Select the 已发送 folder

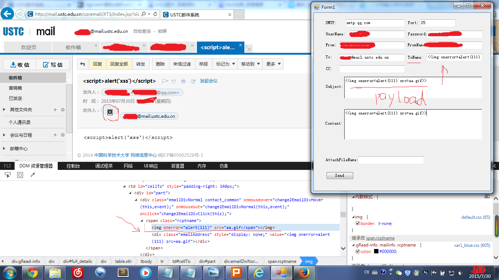(15, 98)
